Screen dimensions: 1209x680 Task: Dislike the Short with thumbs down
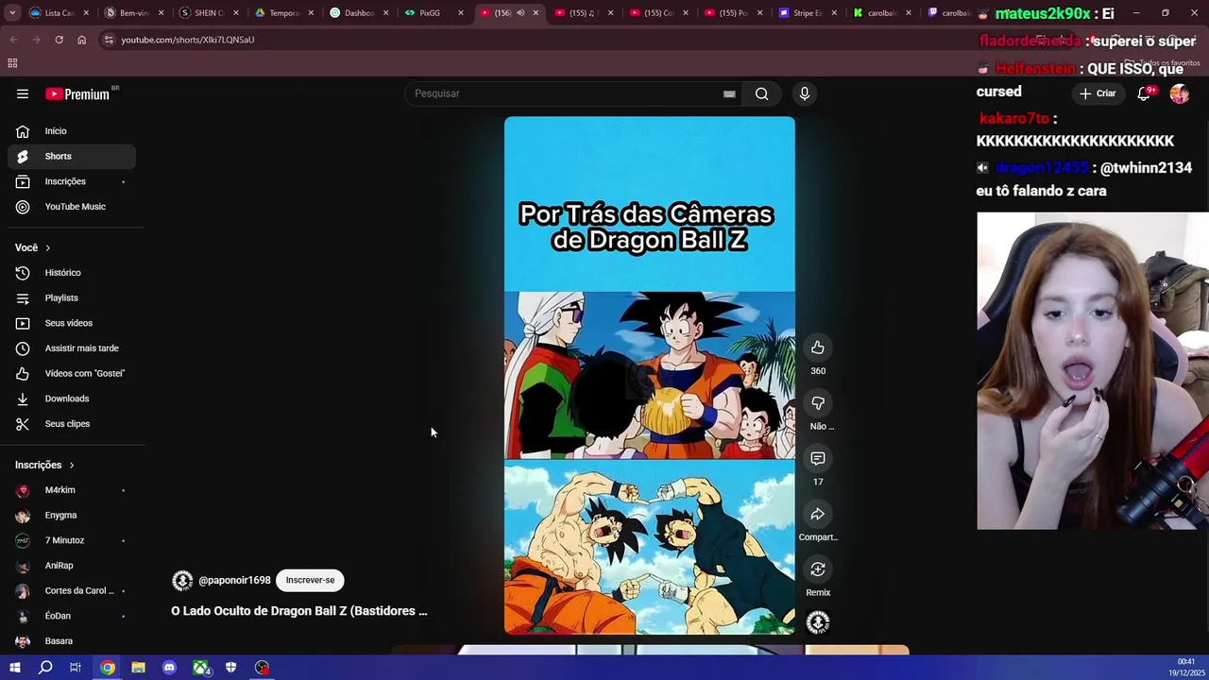(818, 403)
